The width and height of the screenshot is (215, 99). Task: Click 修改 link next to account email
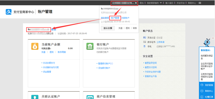coord(53,29)
